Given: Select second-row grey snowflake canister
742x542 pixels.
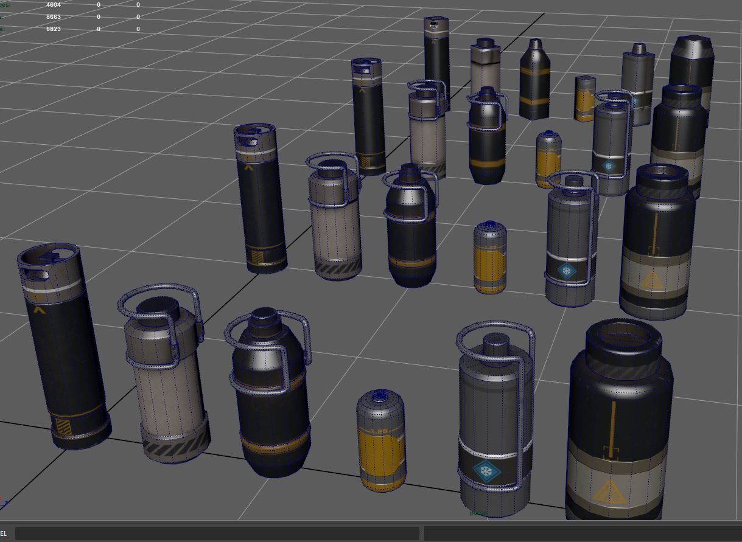Looking at the screenshot, I should tap(570, 239).
